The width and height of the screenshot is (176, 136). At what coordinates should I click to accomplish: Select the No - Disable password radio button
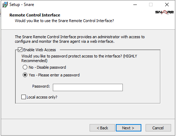point(25,67)
